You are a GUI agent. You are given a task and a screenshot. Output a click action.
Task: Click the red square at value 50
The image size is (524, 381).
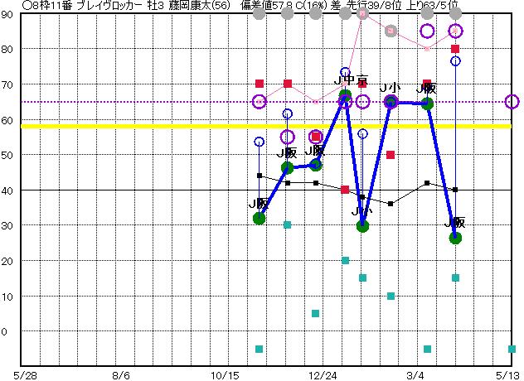click(391, 155)
